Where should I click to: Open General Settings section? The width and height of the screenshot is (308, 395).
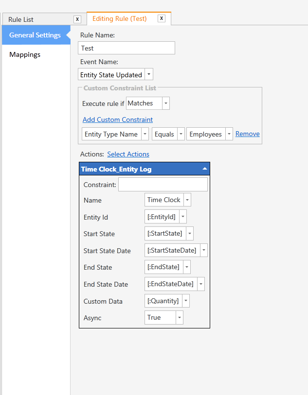pos(35,35)
